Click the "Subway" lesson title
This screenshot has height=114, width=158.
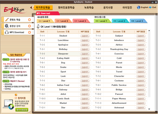click(63, 90)
